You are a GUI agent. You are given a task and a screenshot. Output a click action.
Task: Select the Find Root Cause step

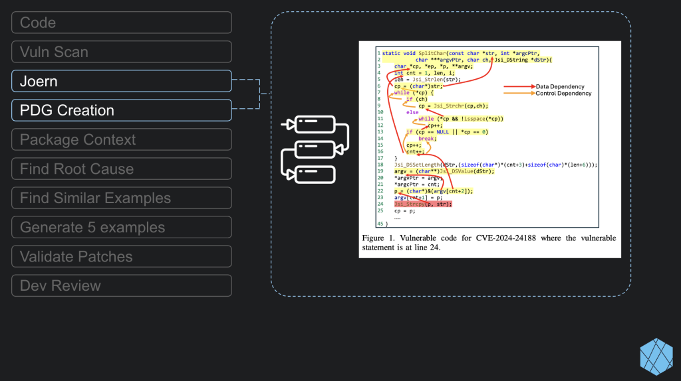tap(122, 169)
